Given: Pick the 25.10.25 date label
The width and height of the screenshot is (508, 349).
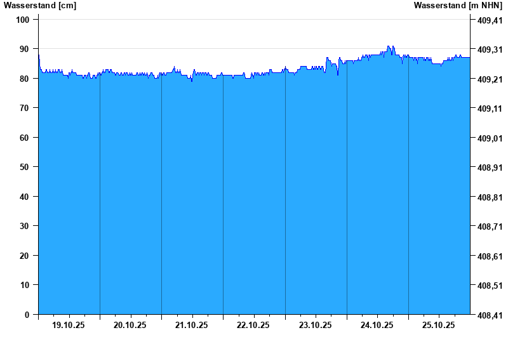Looking at the screenshot, I should pos(438,325).
